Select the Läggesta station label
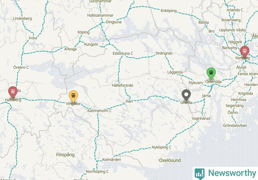This screenshot has width=258, height=180. pyautogui.click(x=175, y=72)
